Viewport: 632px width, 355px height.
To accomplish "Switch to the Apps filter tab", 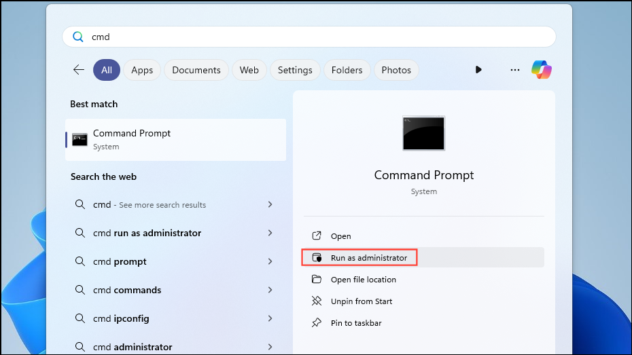I will click(x=142, y=70).
